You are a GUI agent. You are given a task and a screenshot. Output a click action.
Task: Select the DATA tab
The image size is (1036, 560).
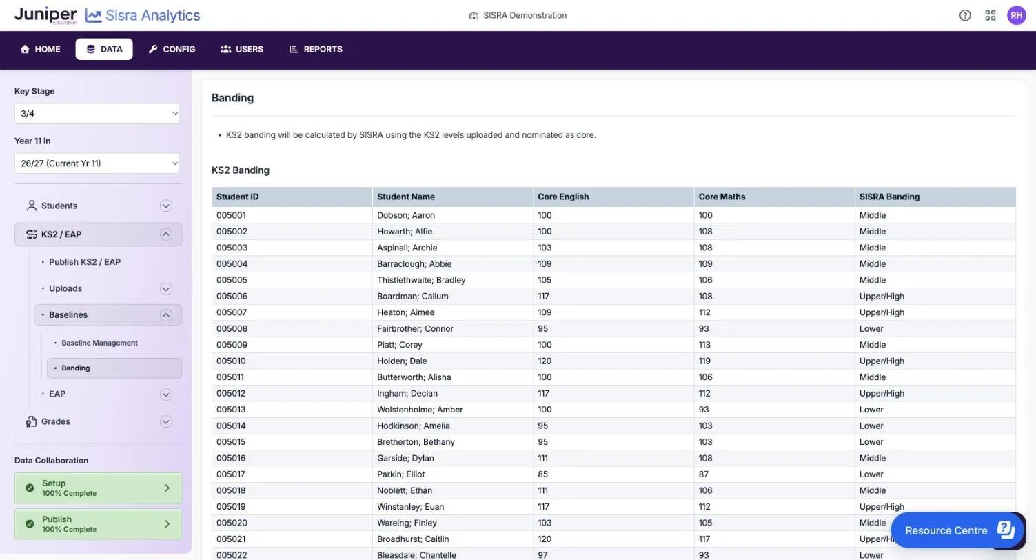pos(104,49)
